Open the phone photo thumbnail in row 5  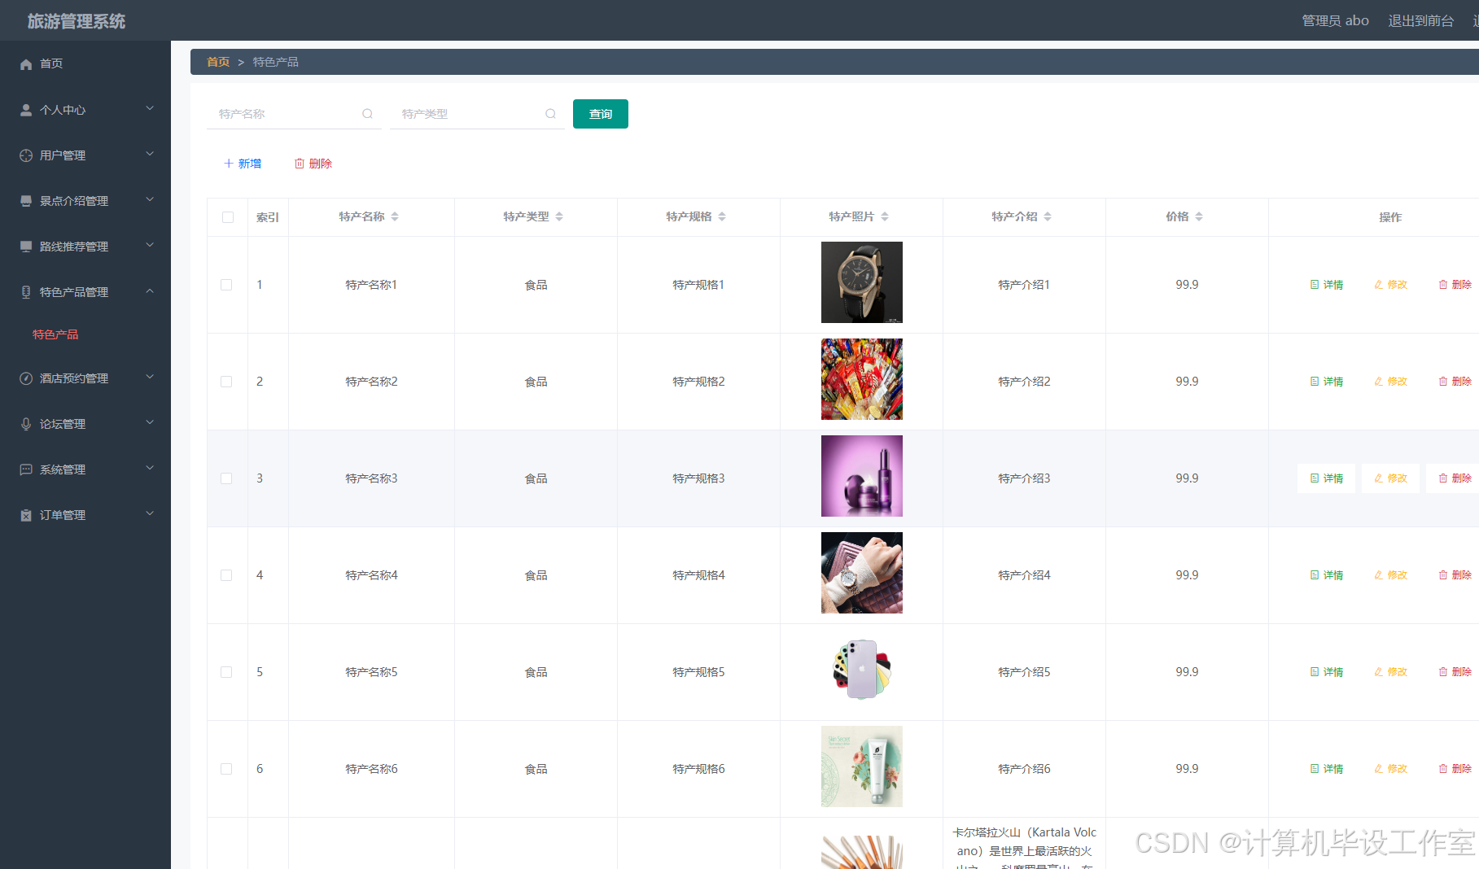click(x=862, y=670)
